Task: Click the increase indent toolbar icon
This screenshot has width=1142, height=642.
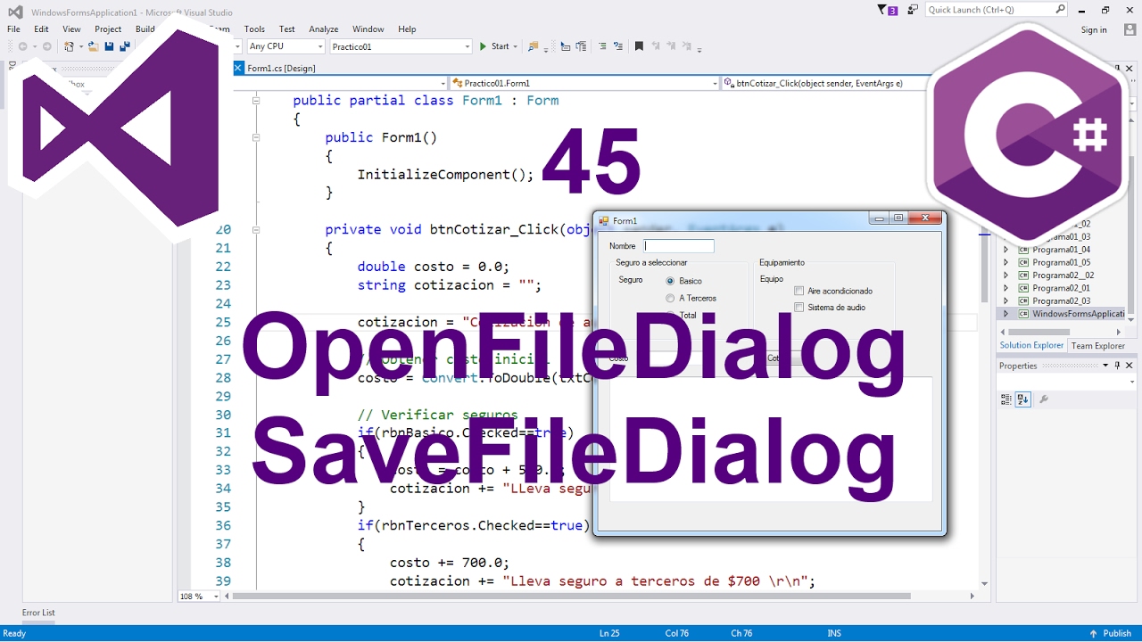Action: click(582, 46)
